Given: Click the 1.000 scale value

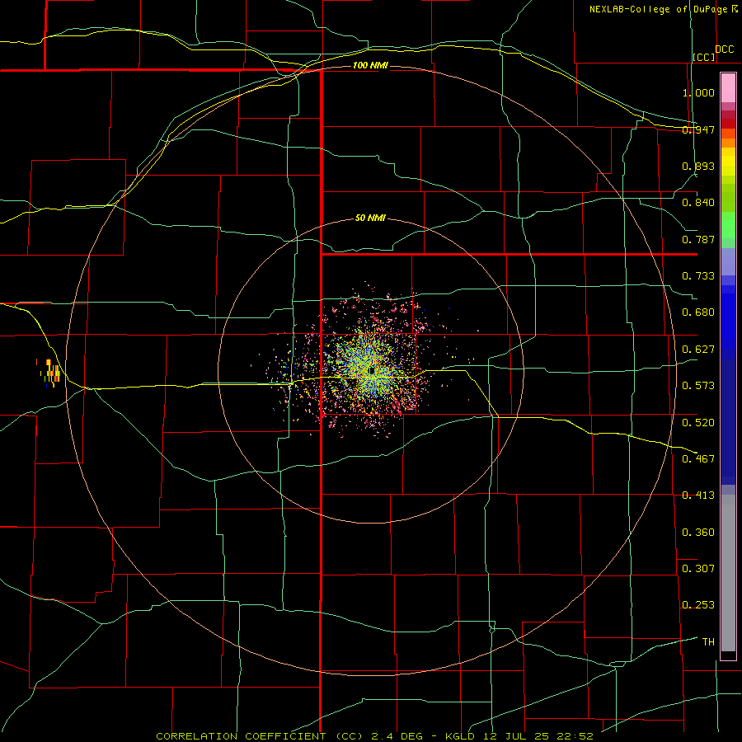Looking at the screenshot, I should coord(698,92).
